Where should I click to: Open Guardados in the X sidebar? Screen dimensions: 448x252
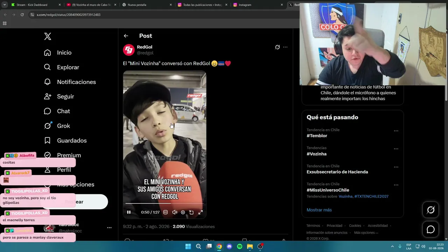[x=65, y=141]
